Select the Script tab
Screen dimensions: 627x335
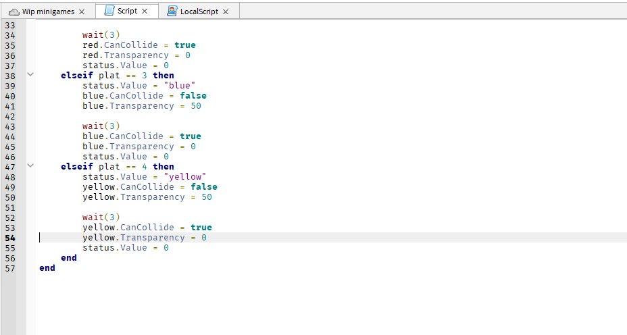point(127,11)
